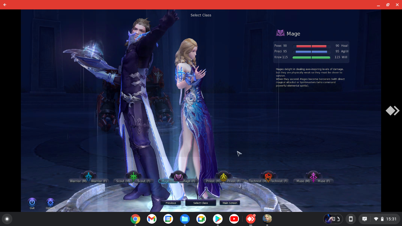Open Gmail from the shelf

tap(152, 219)
